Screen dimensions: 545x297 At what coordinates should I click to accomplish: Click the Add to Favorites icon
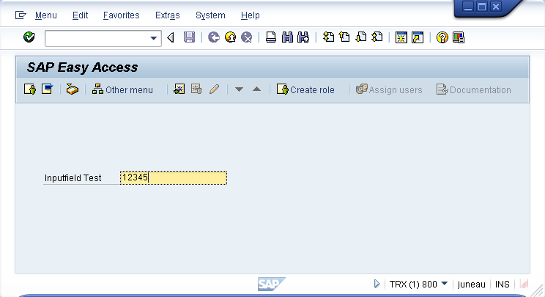coord(179,89)
